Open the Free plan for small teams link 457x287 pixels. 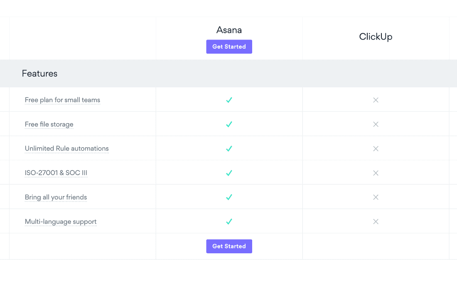(x=62, y=100)
